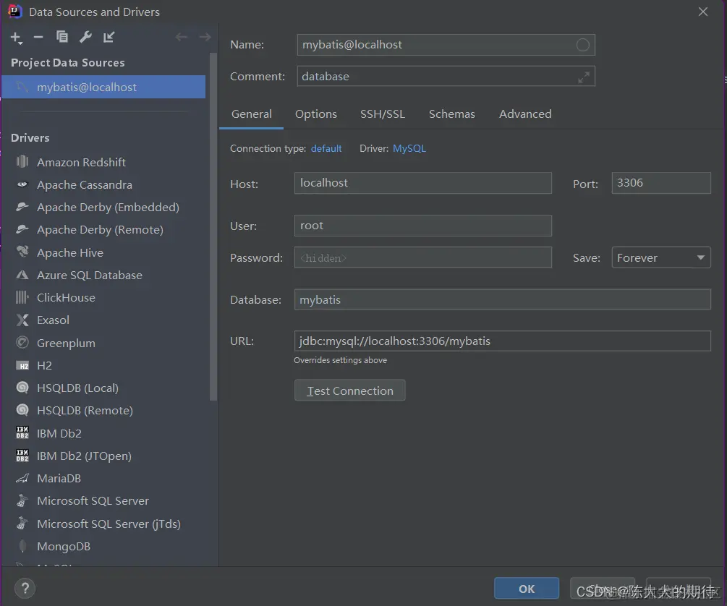Select Apache Cassandra driver icon

[x=22, y=184]
